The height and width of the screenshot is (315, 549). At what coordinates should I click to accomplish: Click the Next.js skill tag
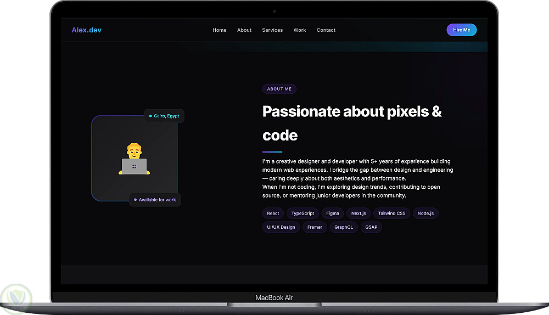tap(358, 213)
